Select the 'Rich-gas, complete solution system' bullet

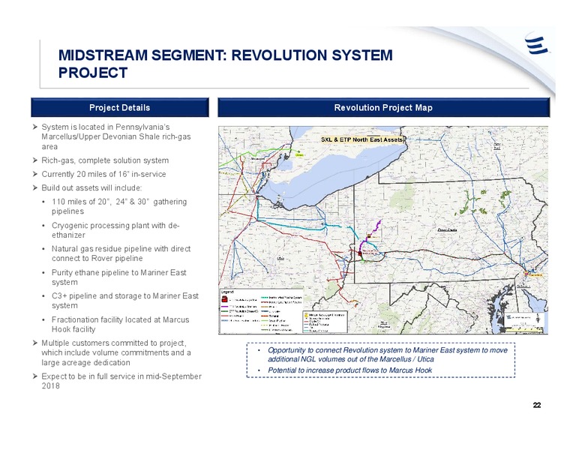(x=105, y=160)
